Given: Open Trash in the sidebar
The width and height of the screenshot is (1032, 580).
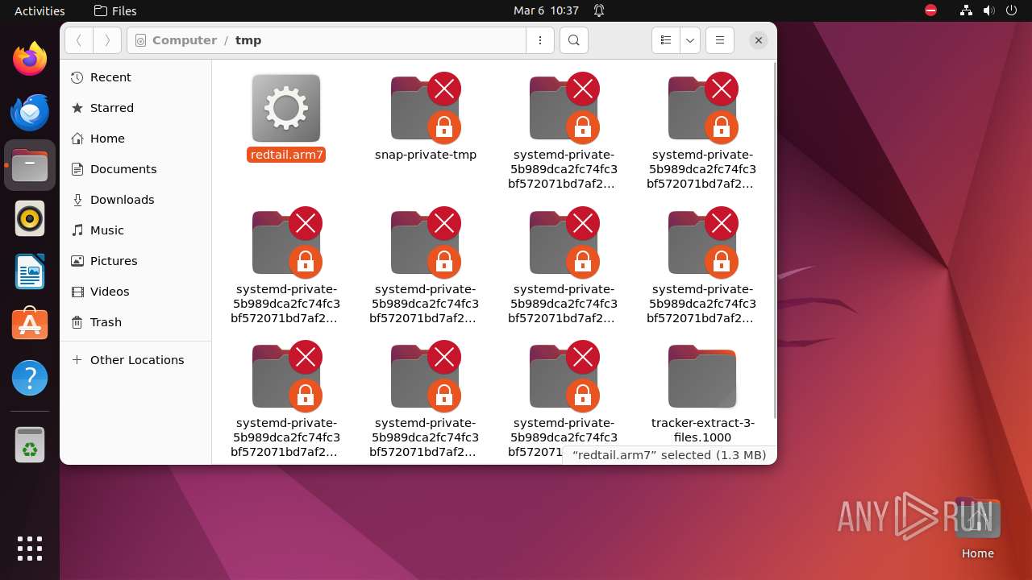Looking at the screenshot, I should (x=135, y=322).
